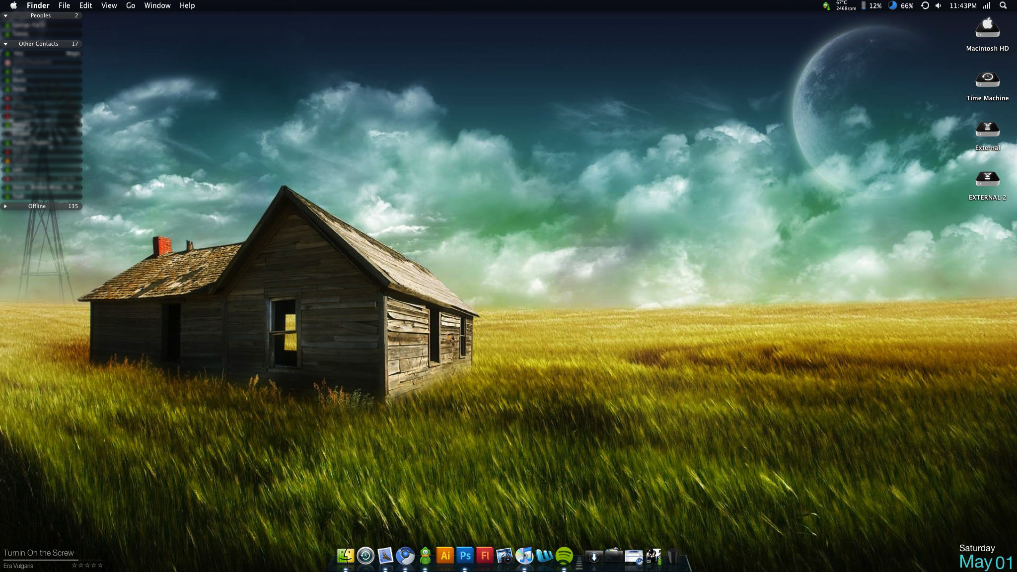
Task: Click the Spotlight search magnifier
Action: [x=1003, y=5]
